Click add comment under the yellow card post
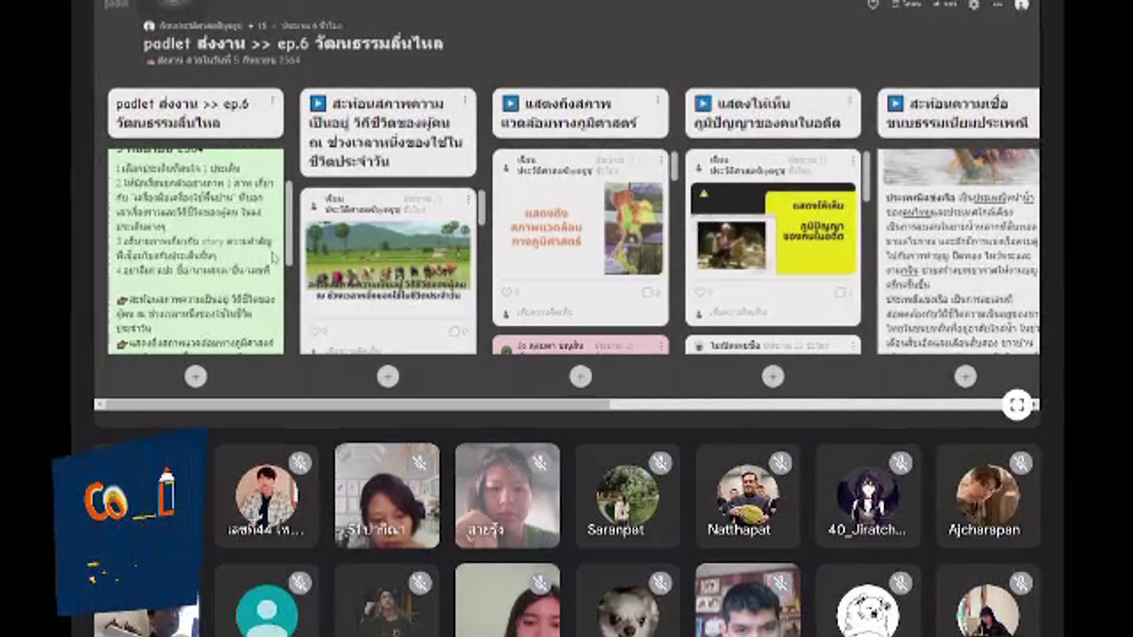The image size is (1133, 637). (736, 312)
